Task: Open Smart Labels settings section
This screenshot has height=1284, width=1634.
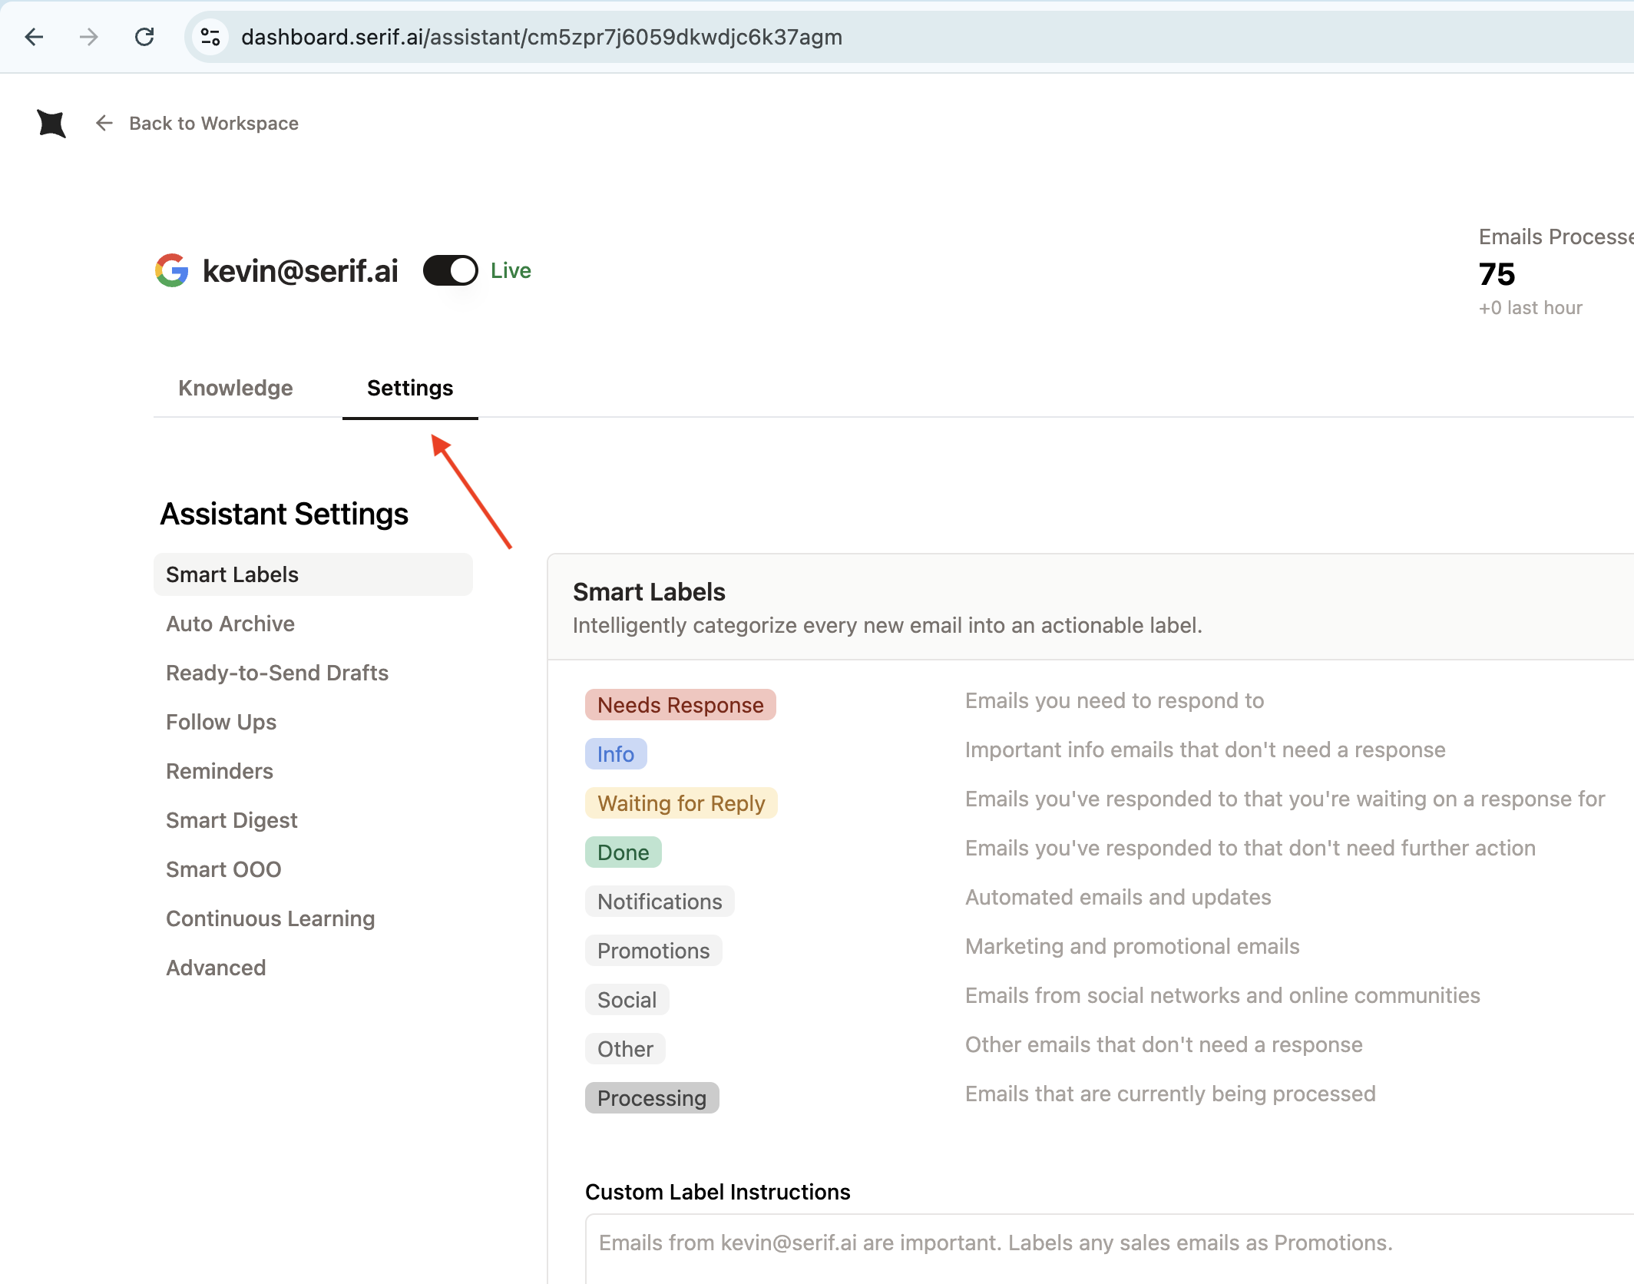Action: coord(313,574)
